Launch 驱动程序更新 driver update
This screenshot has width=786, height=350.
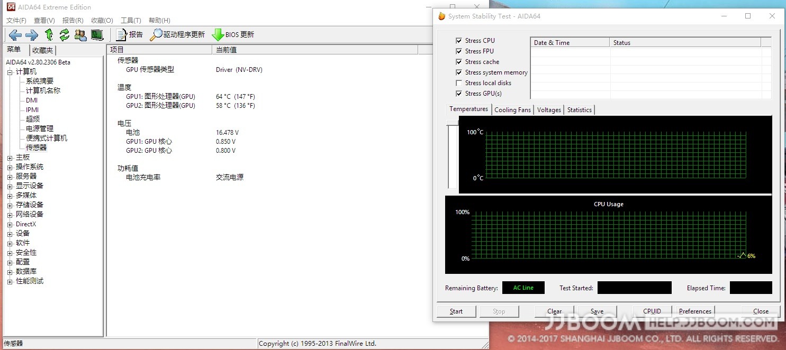[x=177, y=35]
